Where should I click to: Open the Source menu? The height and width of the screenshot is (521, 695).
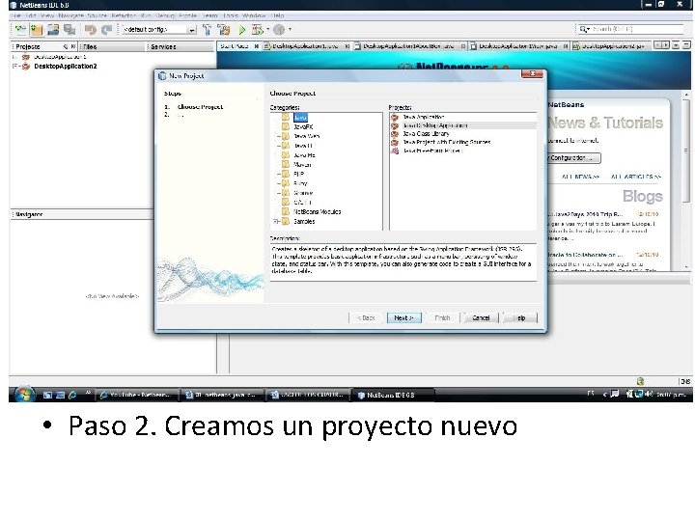97,15
